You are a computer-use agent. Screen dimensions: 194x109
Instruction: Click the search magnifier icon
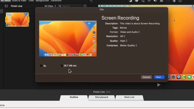[x=60, y=6]
